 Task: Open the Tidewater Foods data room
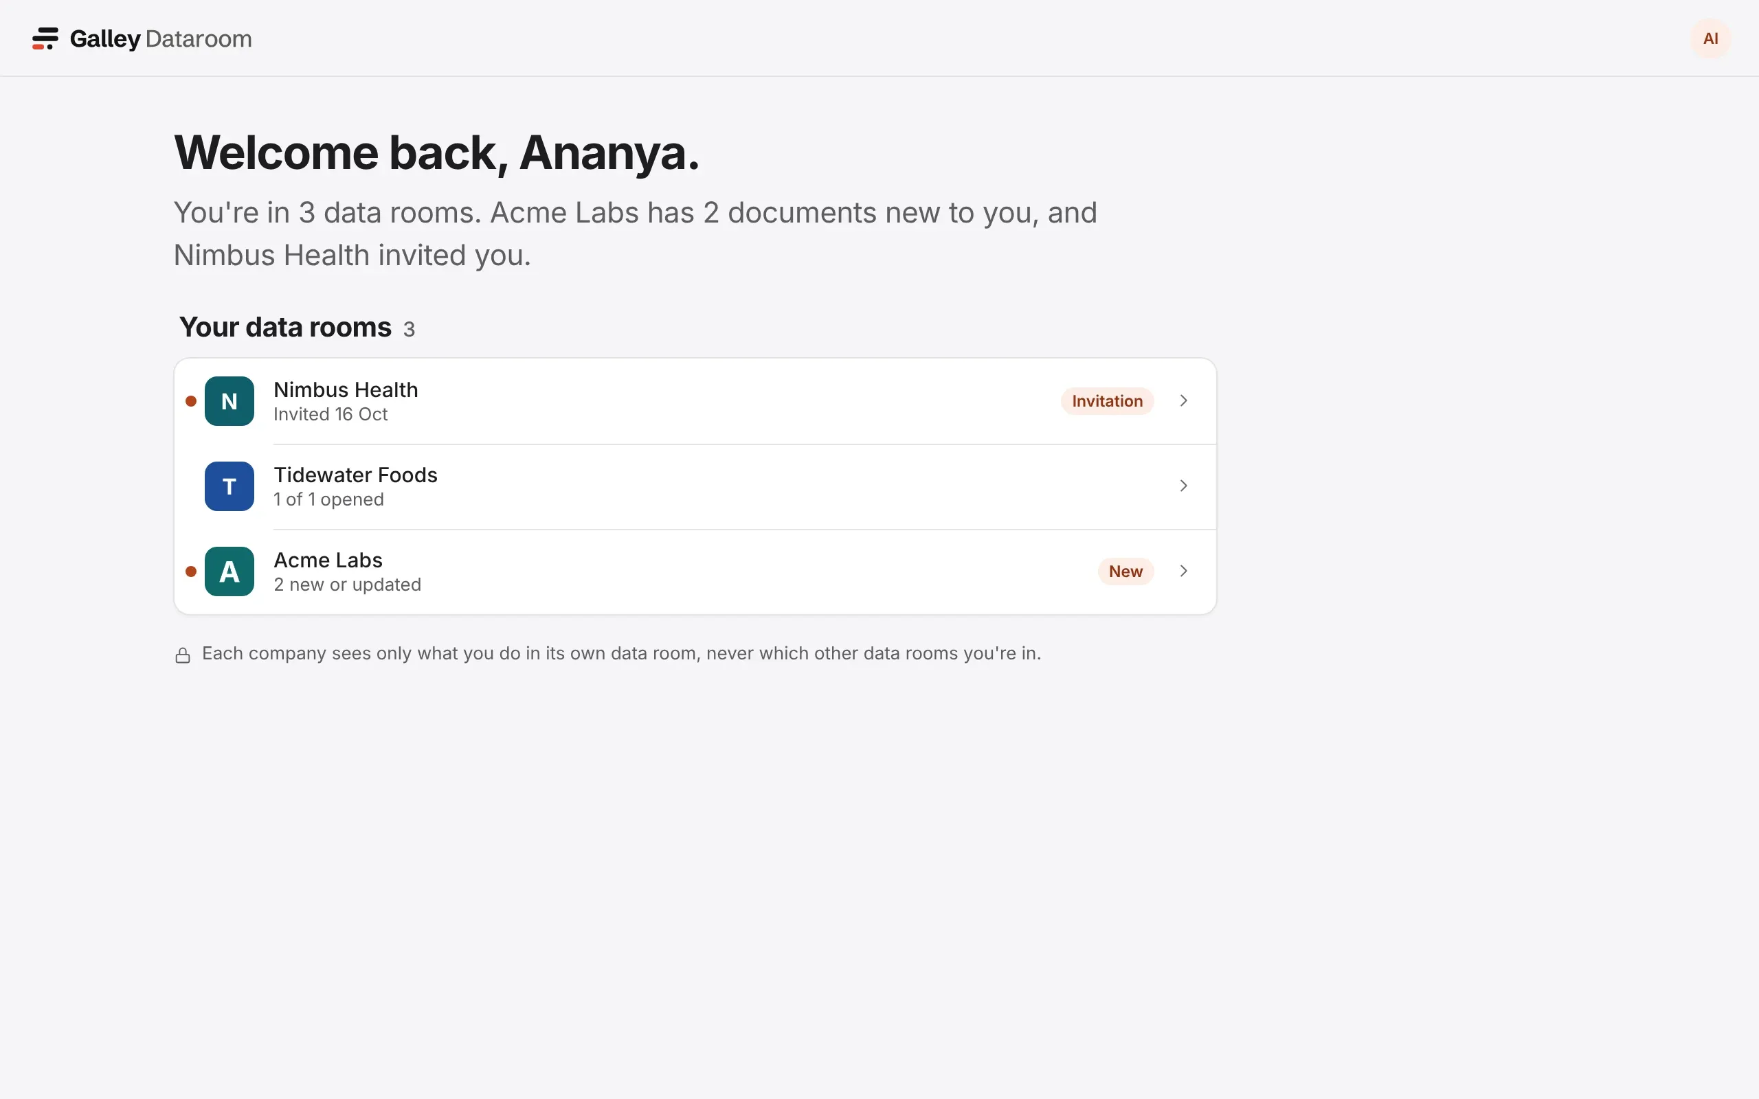pos(695,486)
